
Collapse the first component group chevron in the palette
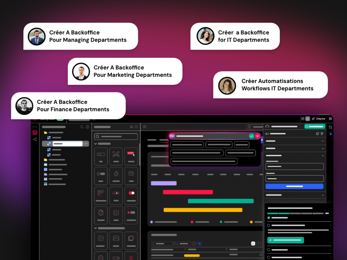pyautogui.click(x=96, y=144)
